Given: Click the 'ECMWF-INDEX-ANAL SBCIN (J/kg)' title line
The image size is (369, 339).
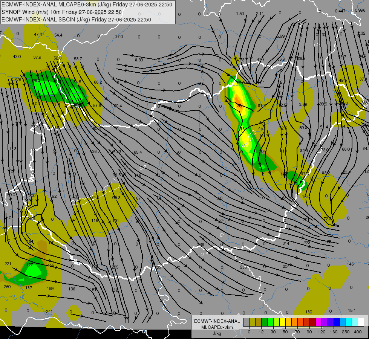Looking at the screenshot, I should click(x=46, y=20).
